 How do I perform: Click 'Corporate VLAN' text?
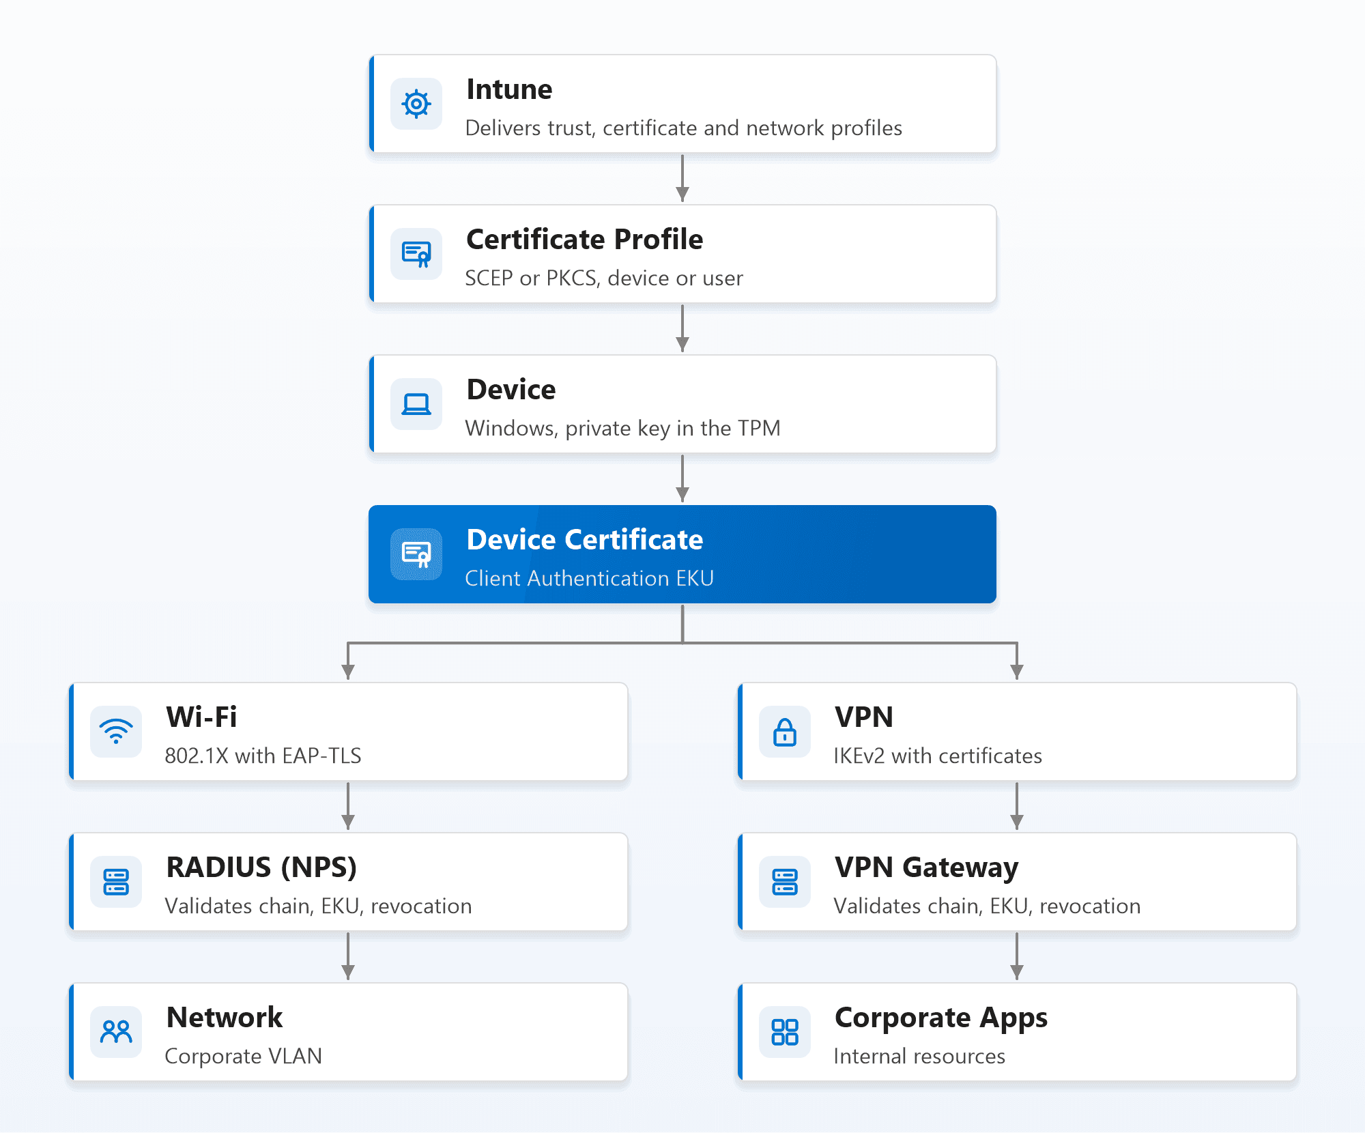(244, 1057)
